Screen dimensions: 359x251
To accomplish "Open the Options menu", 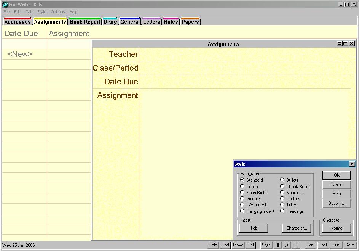I will click(58, 12).
